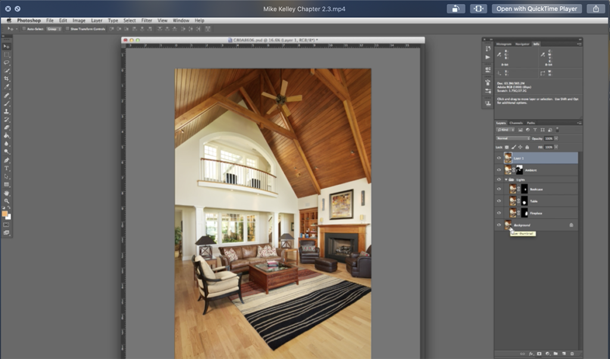Open the Auto-Select Group dropdown
This screenshot has width=610, height=359.
coord(54,29)
